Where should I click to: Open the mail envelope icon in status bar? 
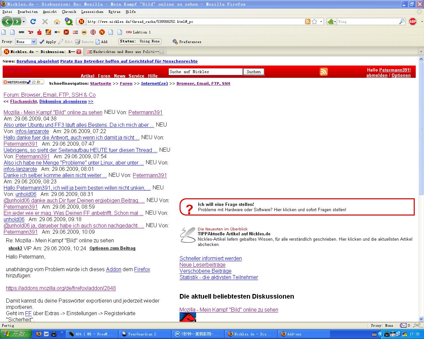403,325
